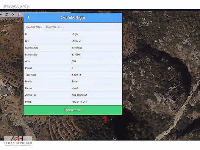Select the Nitelik value Tarla
Image resolution: width=200 pixels, height=150 pixels.
click(x=74, y=81)
